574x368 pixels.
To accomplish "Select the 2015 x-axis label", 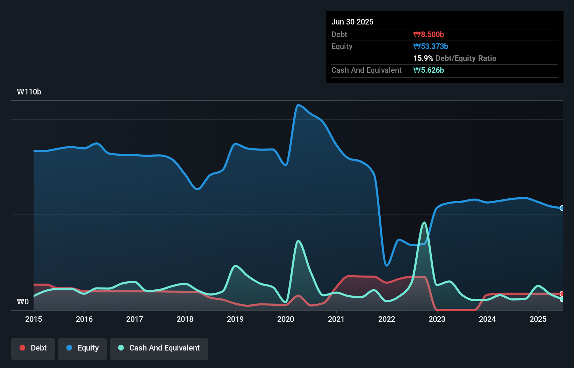I will point(34,319).
